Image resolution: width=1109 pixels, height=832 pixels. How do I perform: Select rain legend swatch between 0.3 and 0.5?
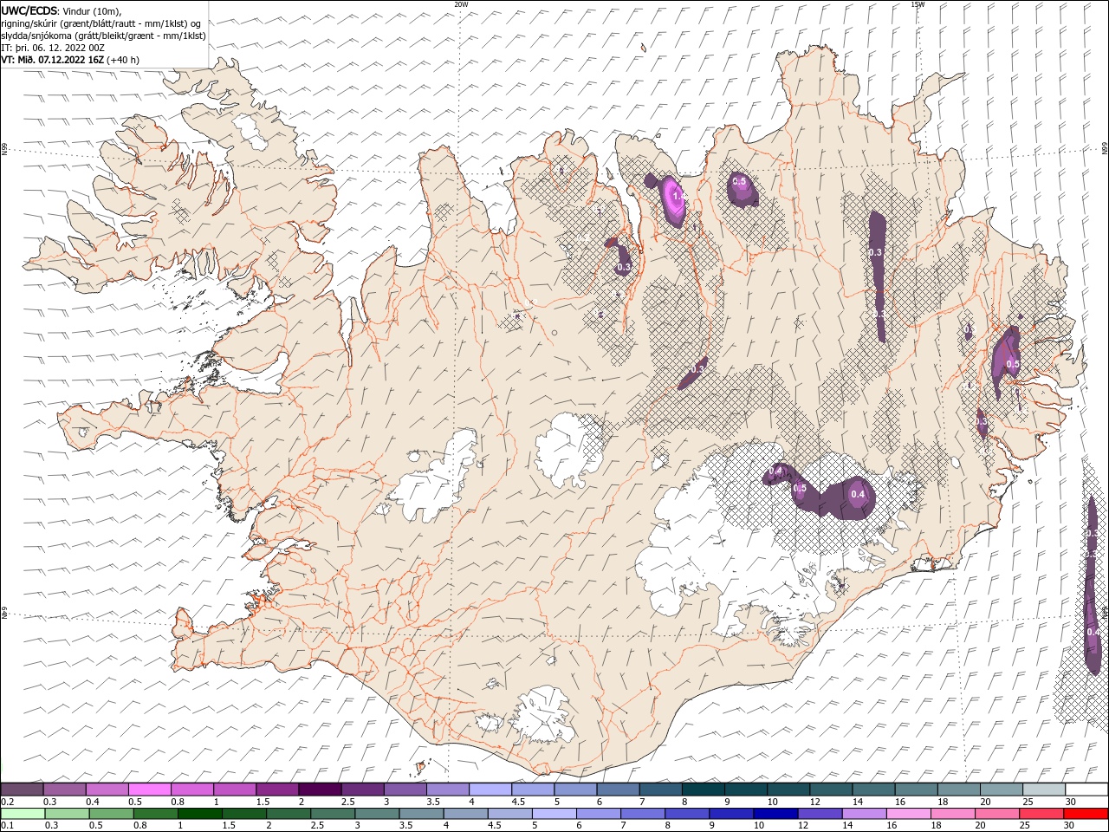(68, 814)
